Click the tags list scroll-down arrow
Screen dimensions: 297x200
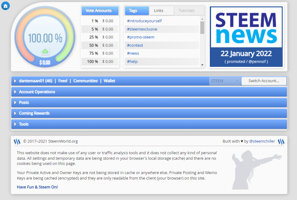(x=202, y=65)
